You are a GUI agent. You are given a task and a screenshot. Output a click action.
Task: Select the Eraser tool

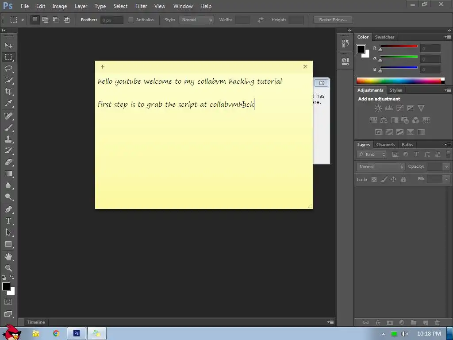(8, 162)
